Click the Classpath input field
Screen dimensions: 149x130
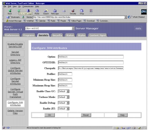(91, 68)
